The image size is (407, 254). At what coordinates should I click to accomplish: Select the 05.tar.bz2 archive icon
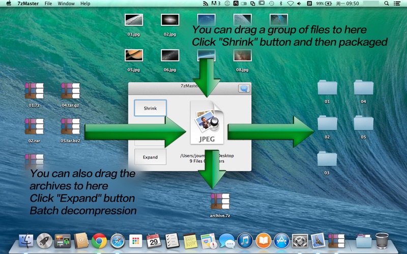[70, 126]
